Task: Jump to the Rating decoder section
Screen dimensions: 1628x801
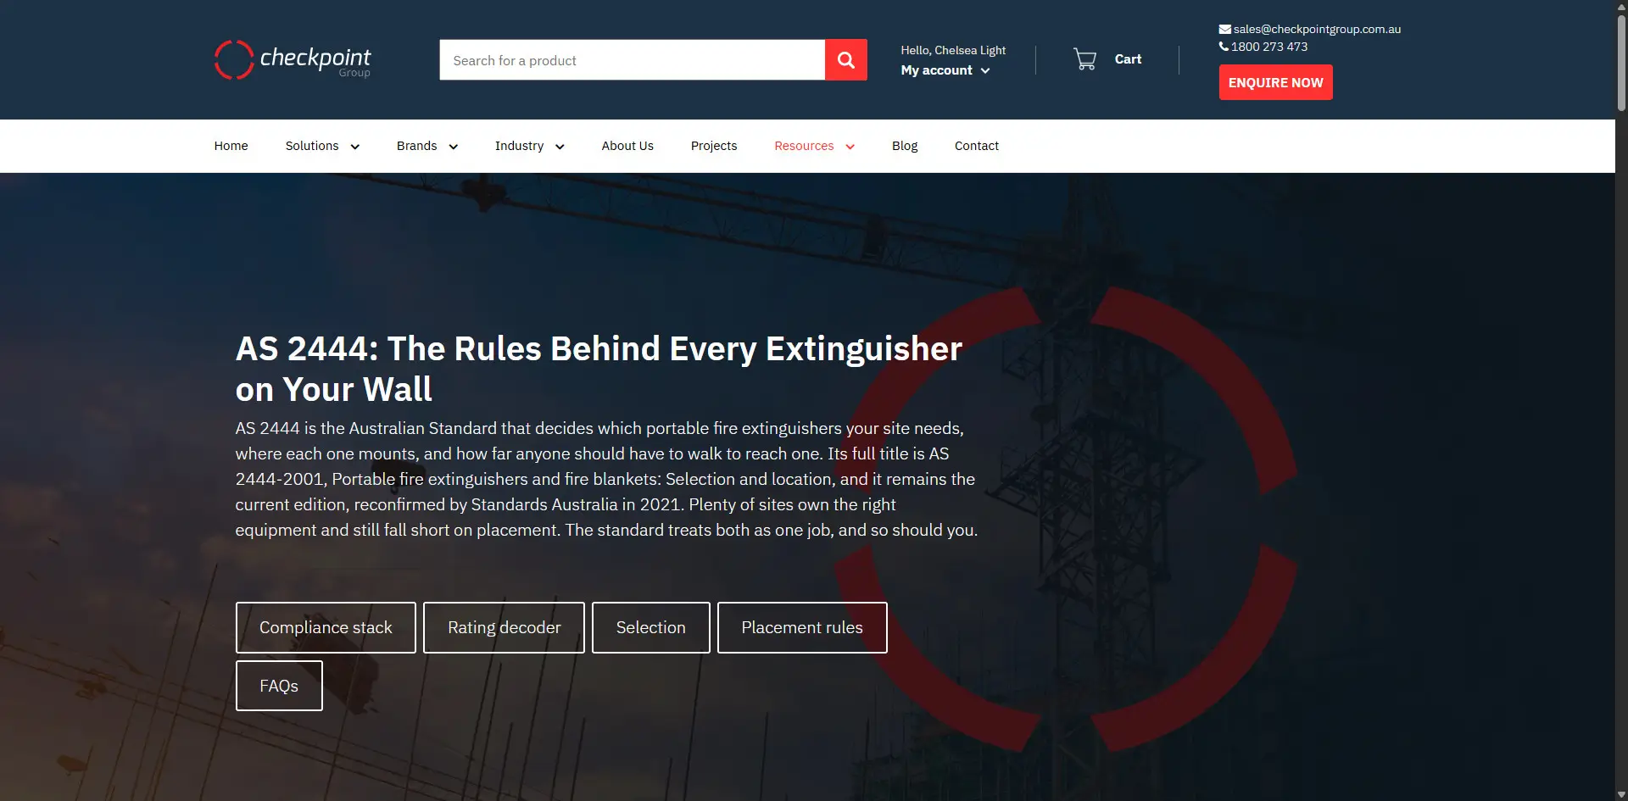Action: click(504, 627)
